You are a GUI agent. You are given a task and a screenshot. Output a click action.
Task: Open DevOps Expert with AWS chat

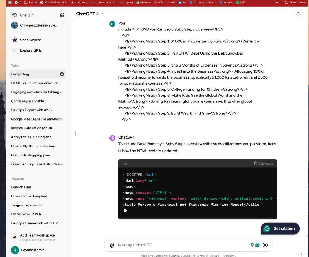coord(37,110)
